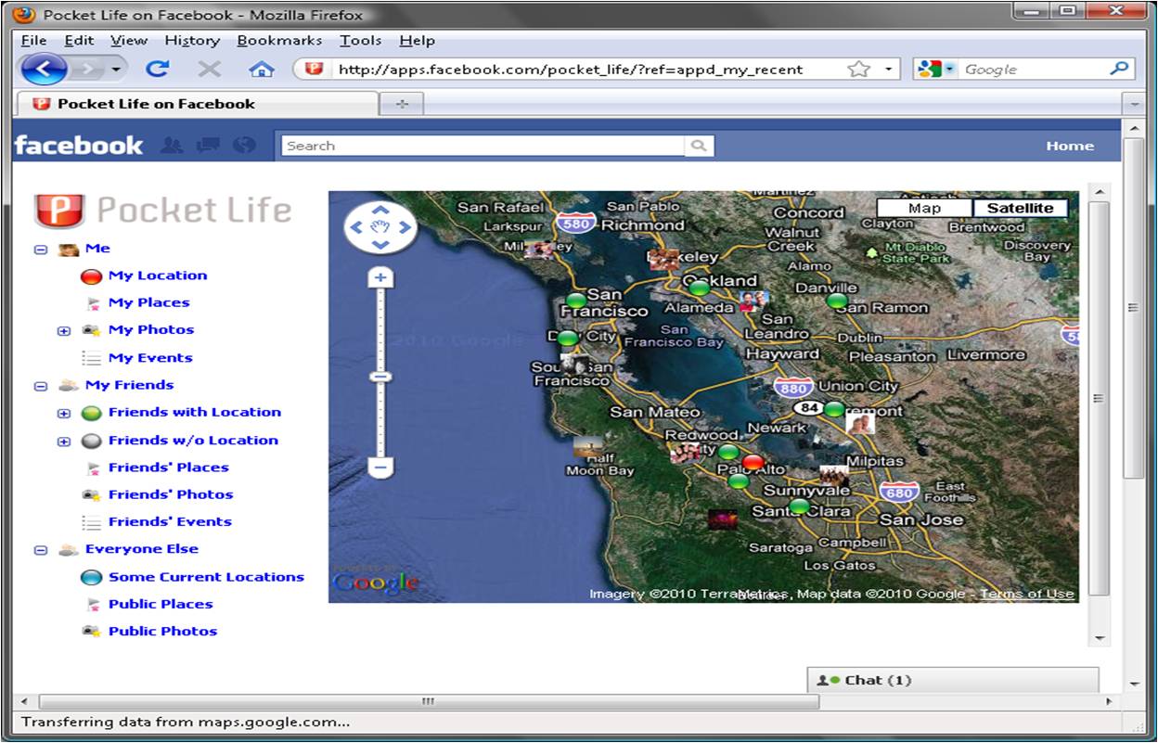Open the My Events link
The width and height of the screenshot is (1158, 743).
click(x=150, y=358)
